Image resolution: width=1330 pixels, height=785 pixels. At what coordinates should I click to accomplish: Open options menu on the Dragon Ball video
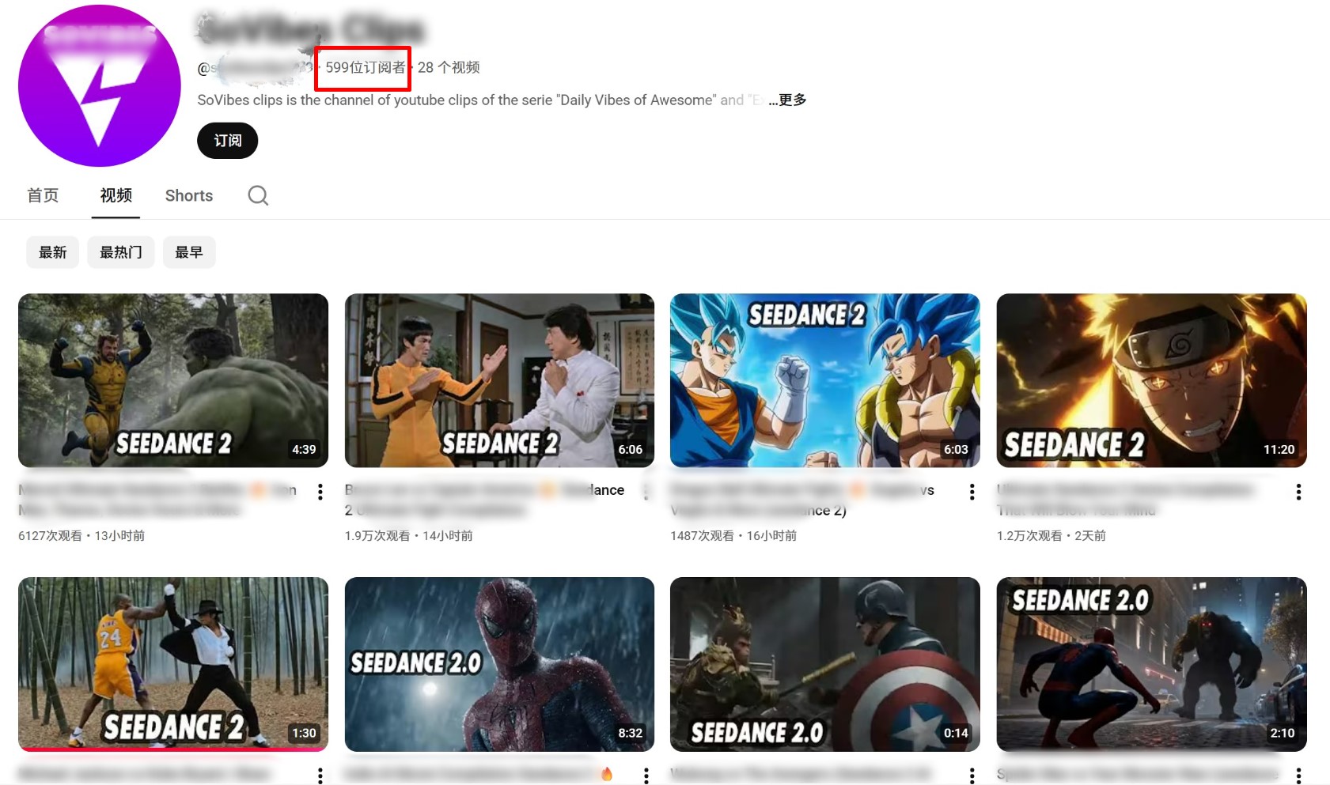pyautogui.click(x=972, y=492)
